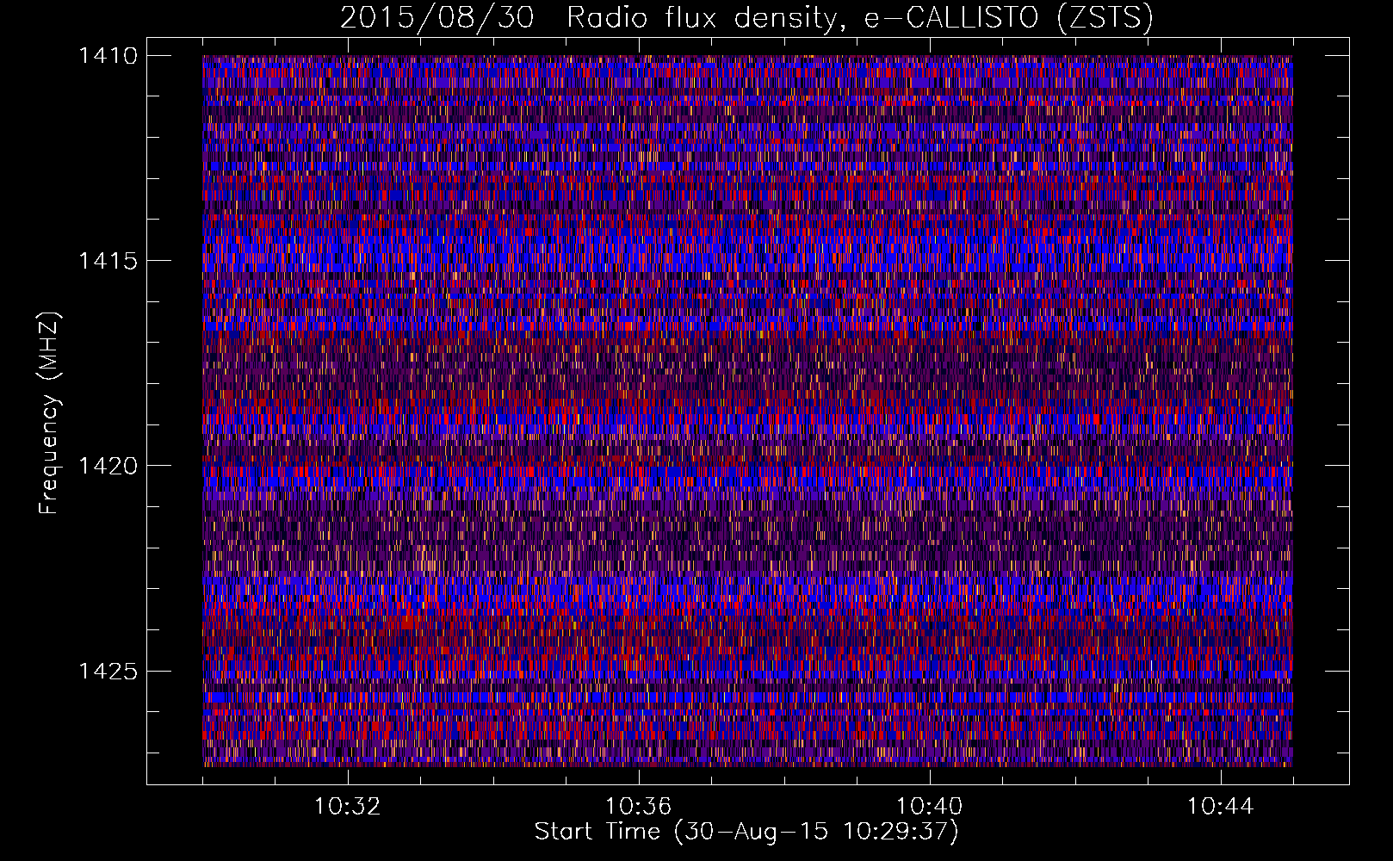The image size is (1393, 861).
Task: Click the 10:36 time tick label
Action: point(639,807)
